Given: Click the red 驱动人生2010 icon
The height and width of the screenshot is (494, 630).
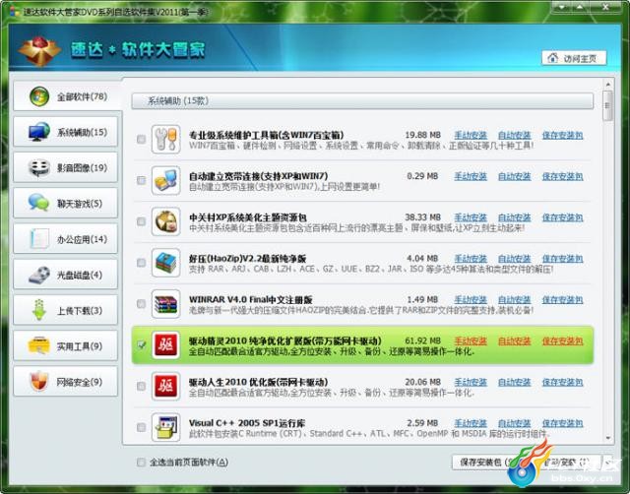Looking at the screenshot, I should point(166,386).
